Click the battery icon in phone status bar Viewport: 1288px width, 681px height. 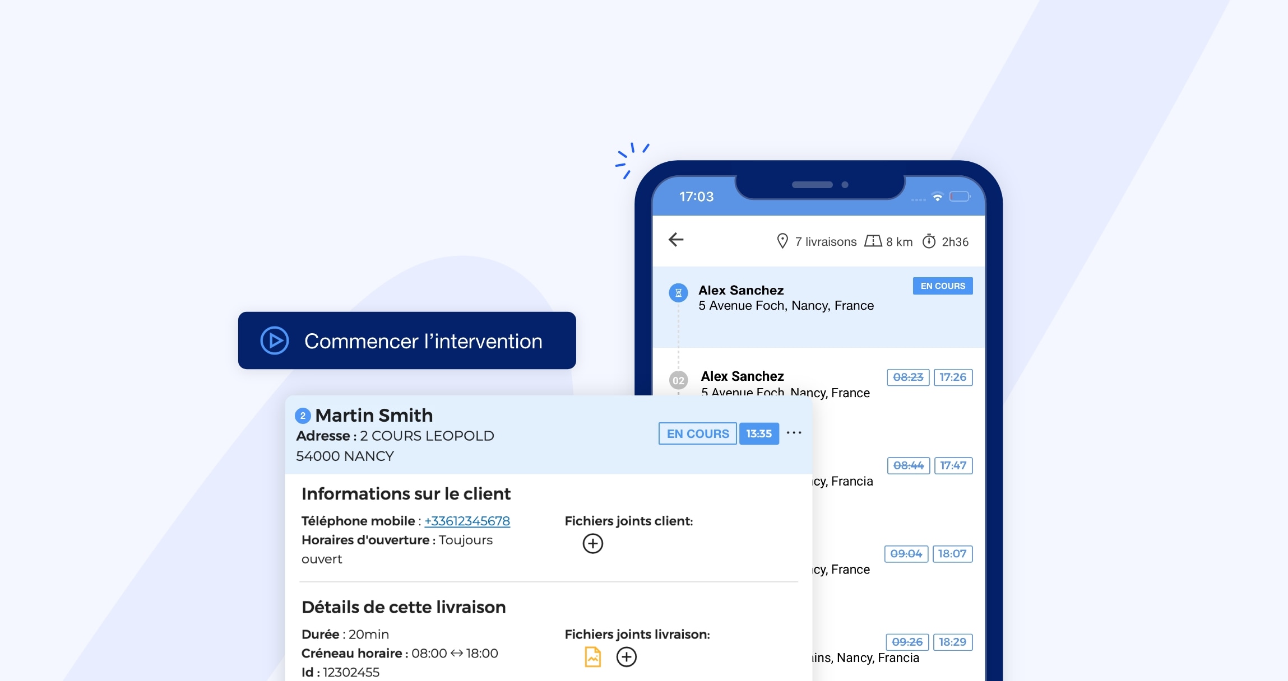(x=960, y=197)
